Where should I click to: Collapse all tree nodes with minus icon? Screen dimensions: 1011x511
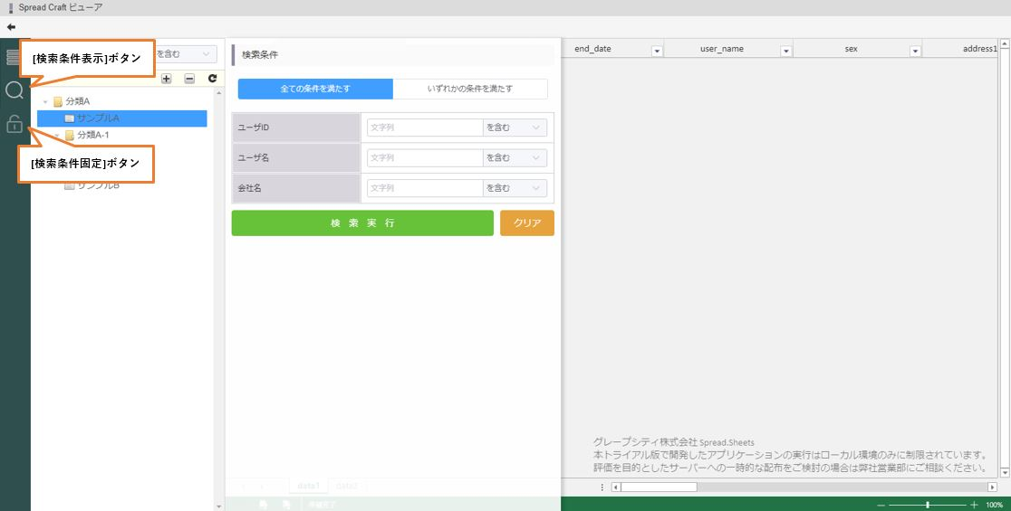pyautogui.click(x=189, y=79)
